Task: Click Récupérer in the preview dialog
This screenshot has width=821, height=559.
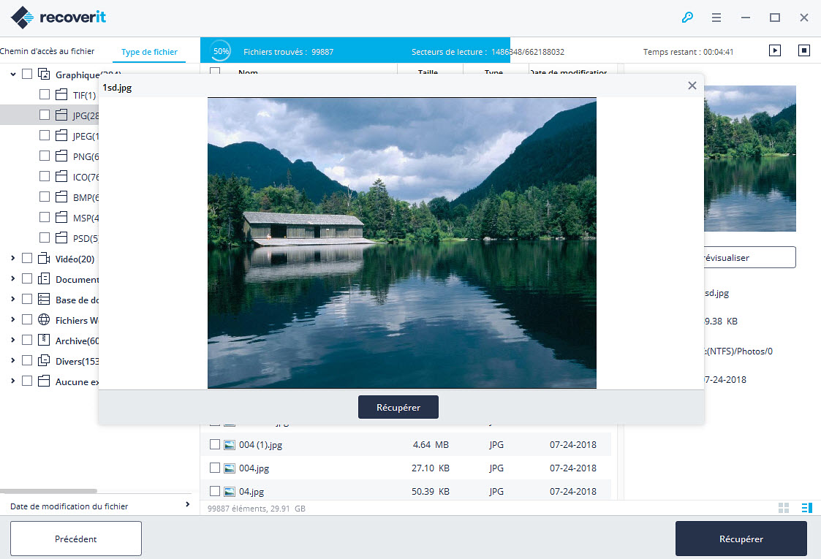Action: pos(398,407)
